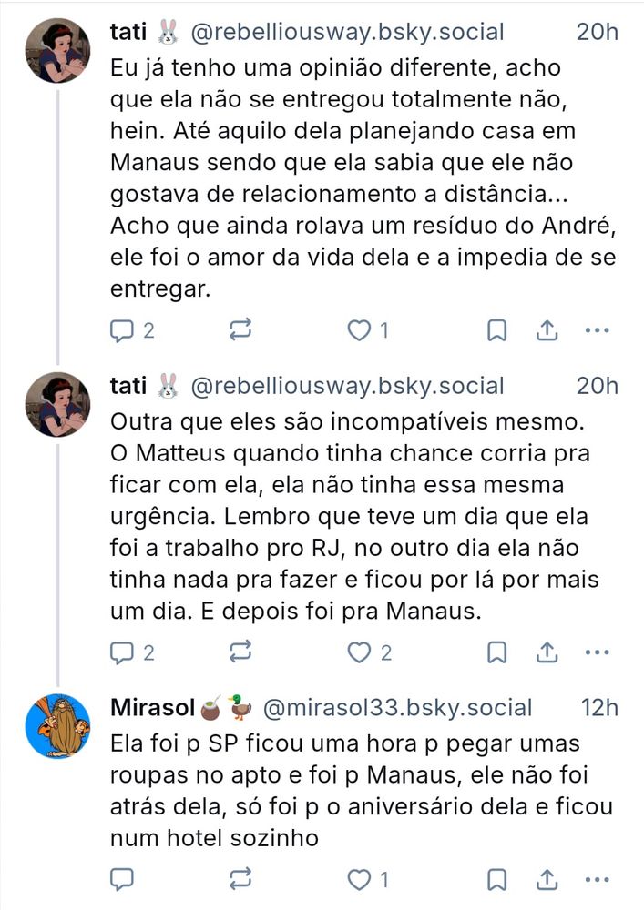
Task: Like tati's post about Matteus
Action: 361,652
